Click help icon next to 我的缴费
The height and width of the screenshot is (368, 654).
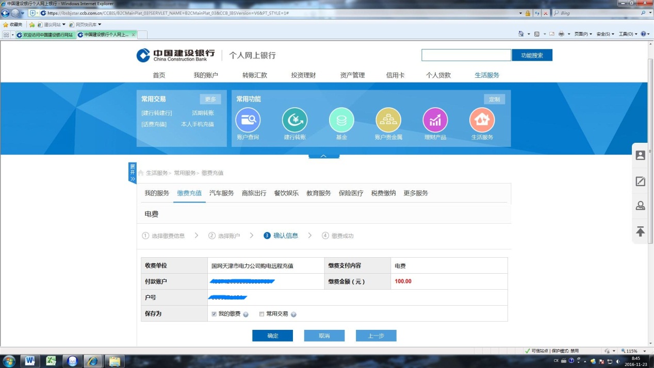point(246,314)
